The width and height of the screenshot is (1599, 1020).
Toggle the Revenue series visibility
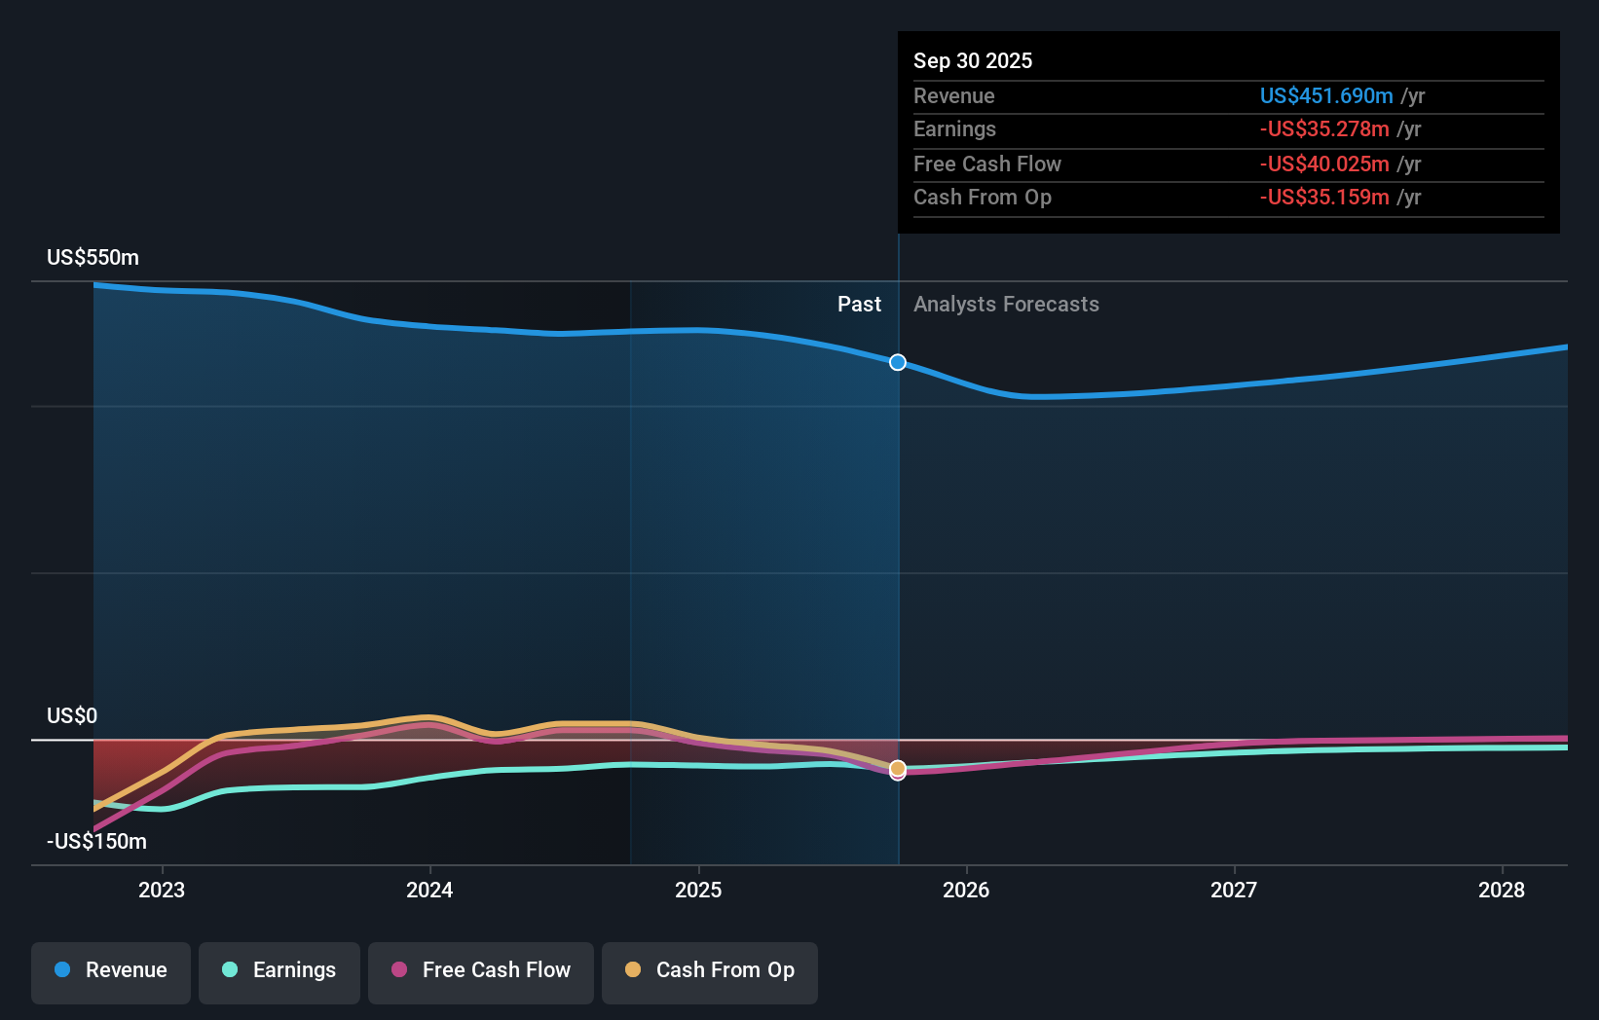pyautogui.click(x=110, y=970)
